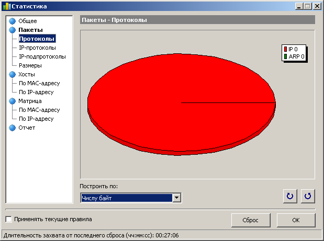Open По IP-адресу under Матрица
The image size is (324, 241).
36,119
